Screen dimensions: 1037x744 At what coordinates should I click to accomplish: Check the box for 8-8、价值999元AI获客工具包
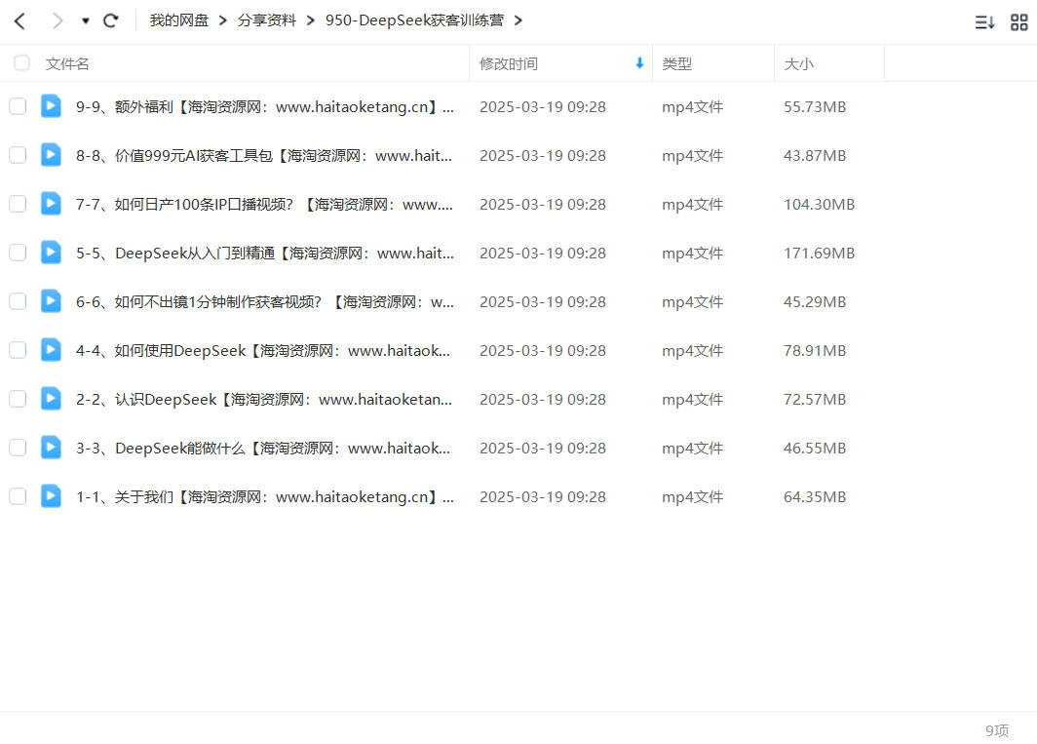tap(18, 156)
